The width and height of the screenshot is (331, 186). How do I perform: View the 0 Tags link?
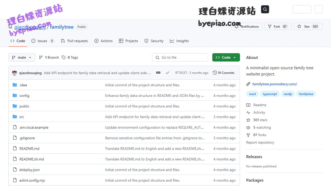click(x=70, y=57)
